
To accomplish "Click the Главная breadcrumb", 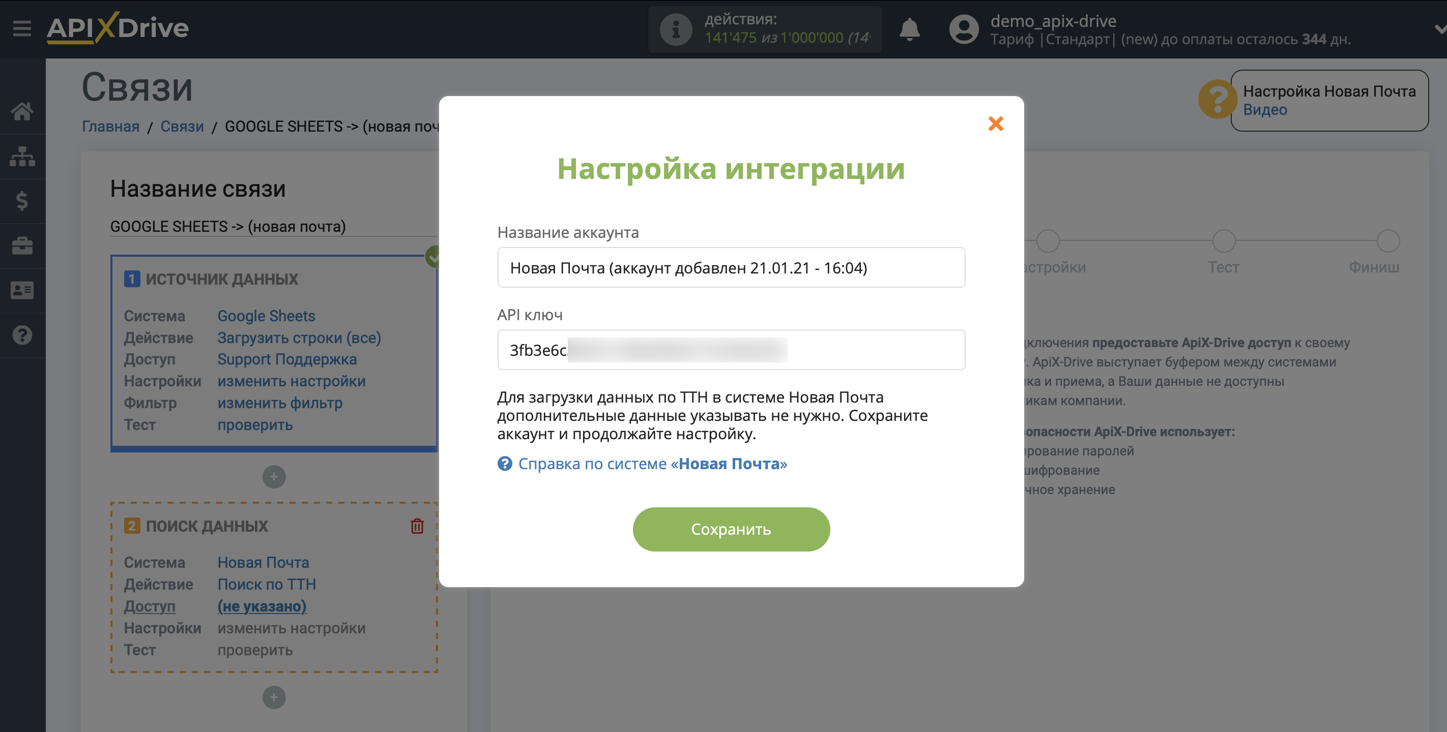I will (x=110, y=127).
